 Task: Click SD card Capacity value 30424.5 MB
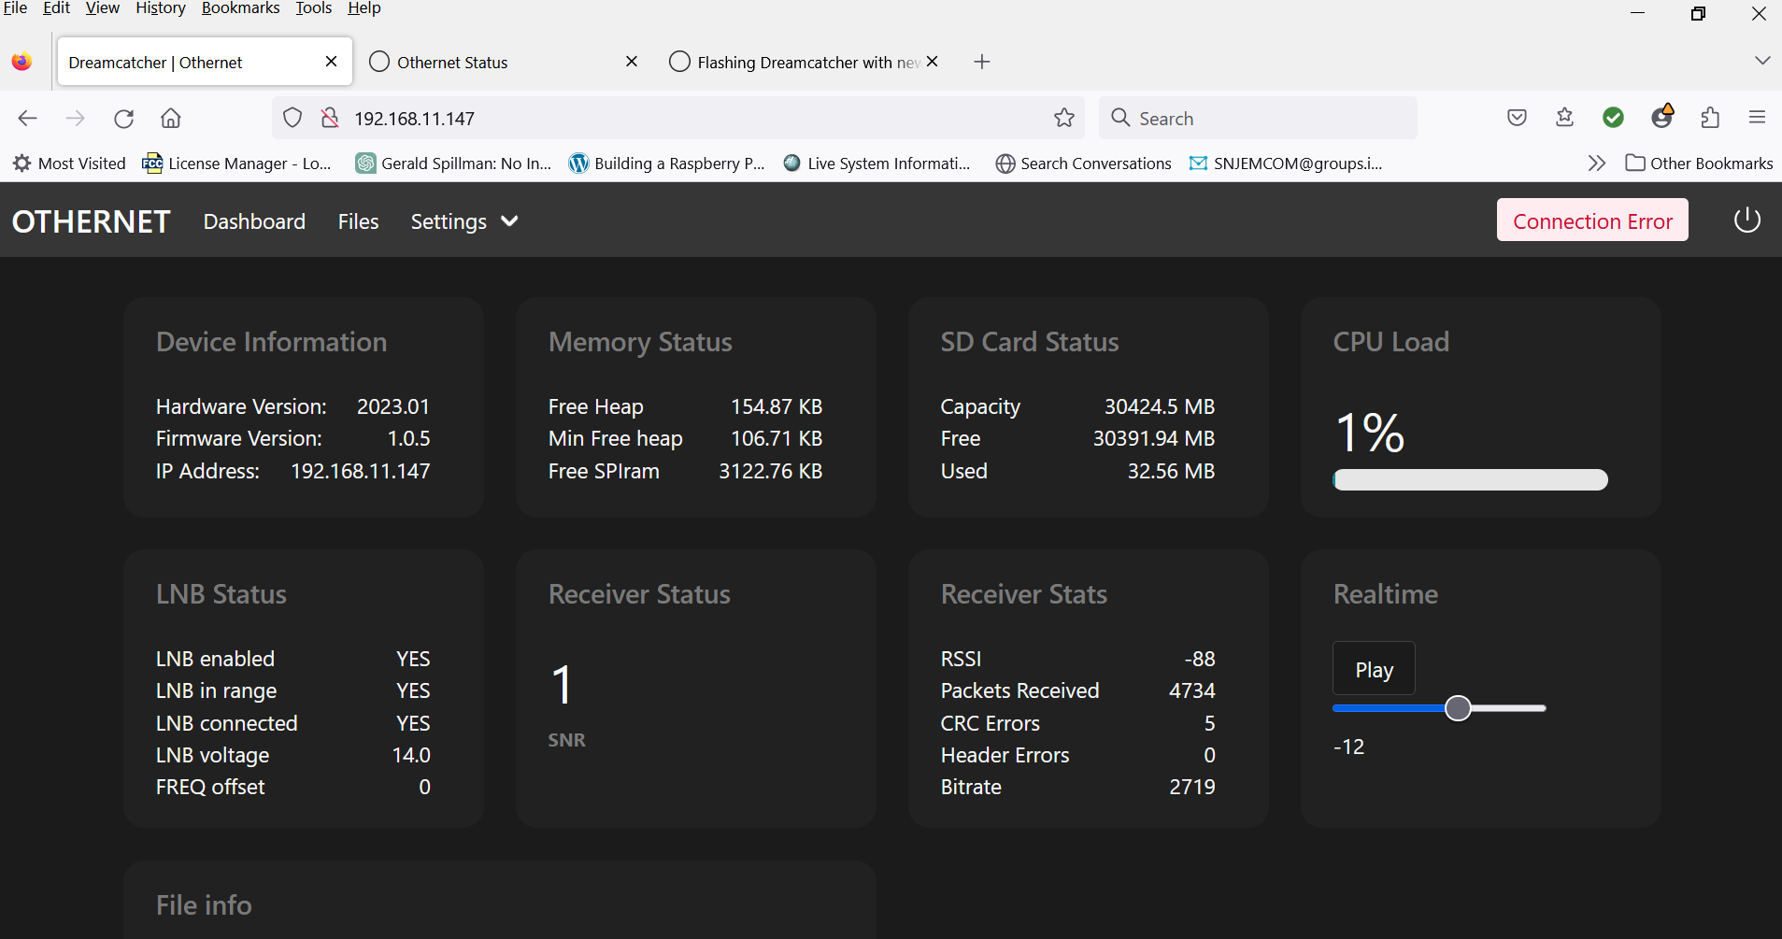click(1159, 406)
